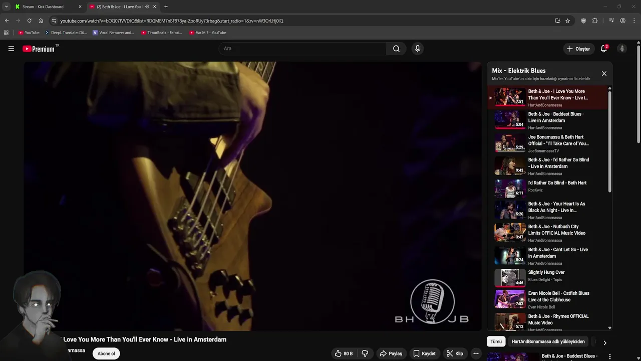Play Beth & Joe - Baddest Blues thumbnail
641x361 pixels.
tap(510, 120)
